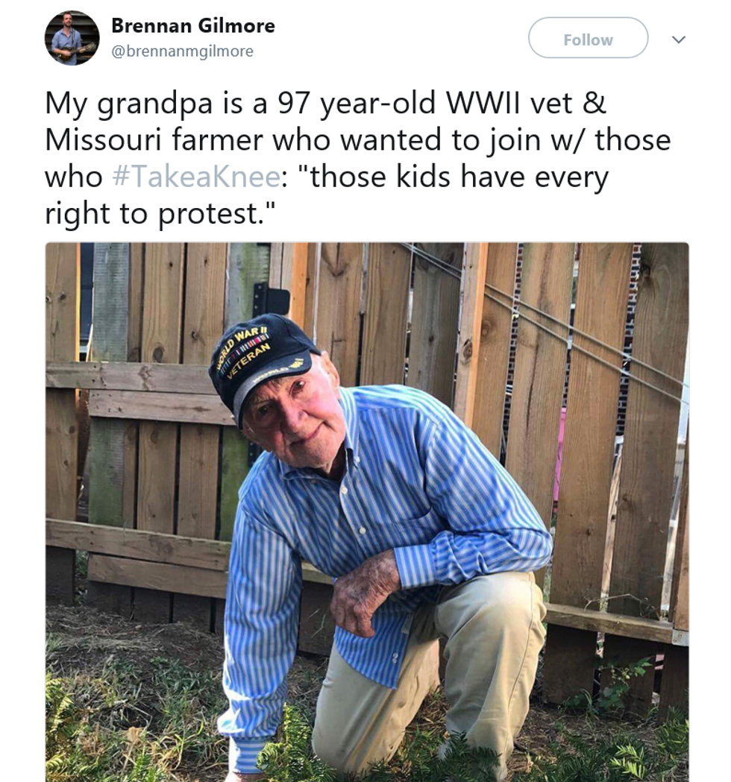Expand the tweet options chevron
The image size is (731, 782).
pyautogui.click(x=678, y=40)
